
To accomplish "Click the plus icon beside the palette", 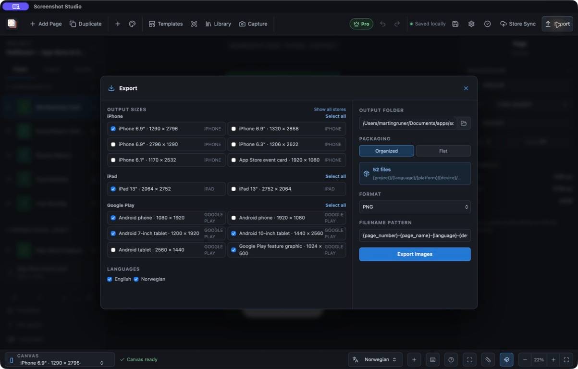I will tap(118, 24).
